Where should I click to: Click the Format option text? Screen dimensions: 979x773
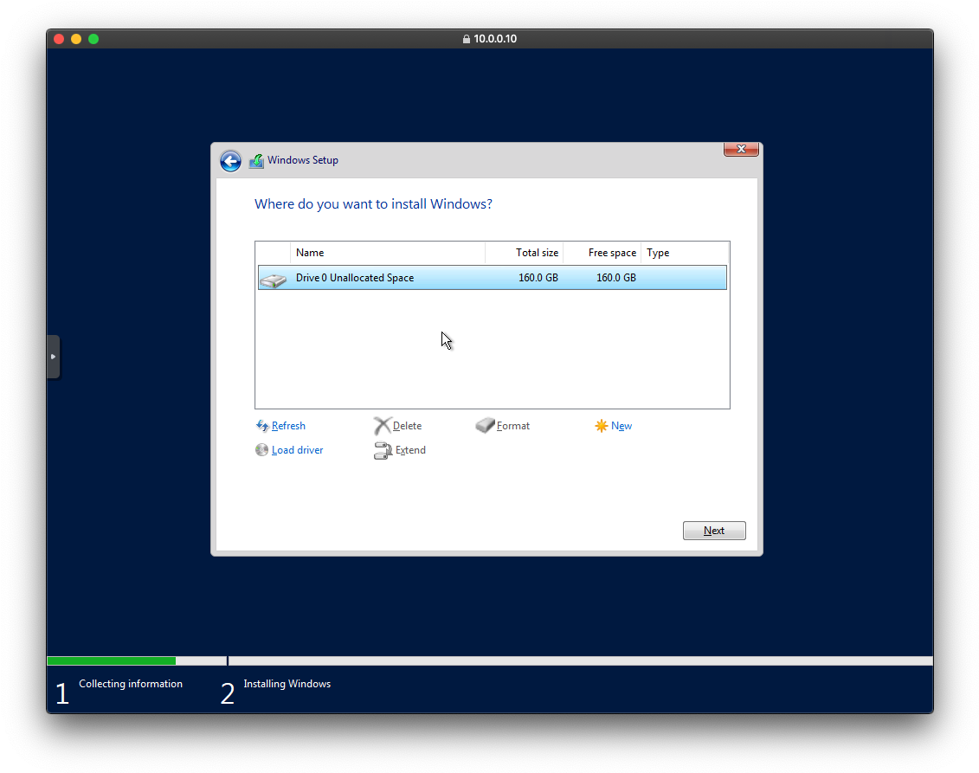point(513,426)
